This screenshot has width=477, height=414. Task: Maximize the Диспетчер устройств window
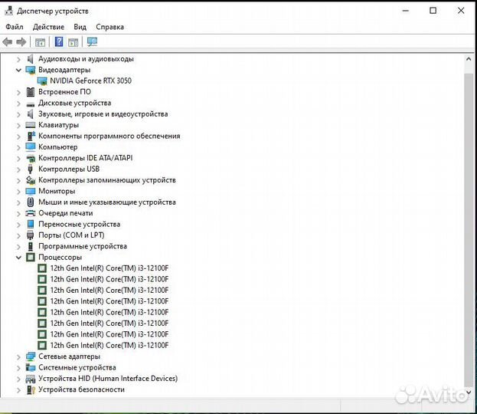[x=433, y=11]
